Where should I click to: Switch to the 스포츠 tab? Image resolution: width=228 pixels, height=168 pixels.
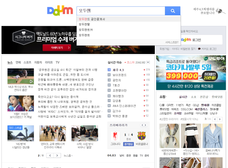27,62
